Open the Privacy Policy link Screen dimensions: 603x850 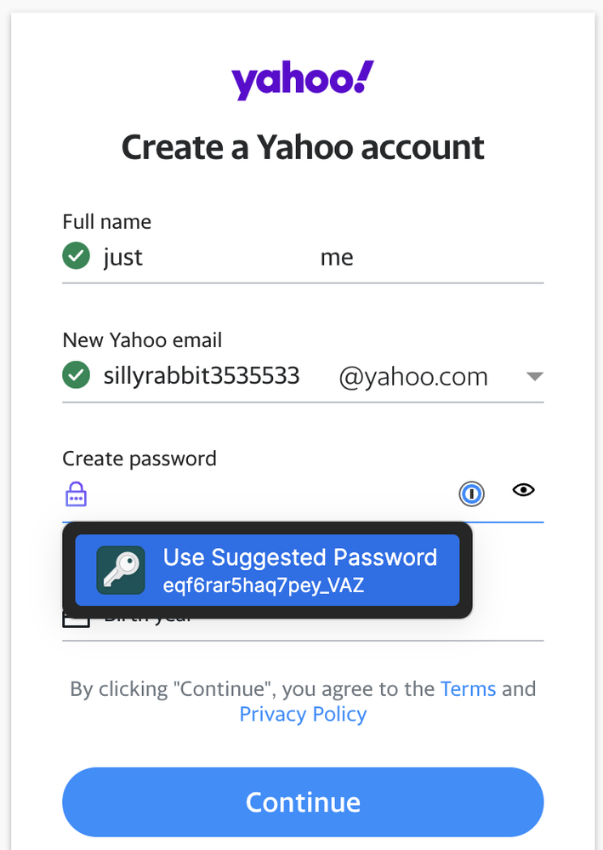pyautogui.click(x=303, y=714)
